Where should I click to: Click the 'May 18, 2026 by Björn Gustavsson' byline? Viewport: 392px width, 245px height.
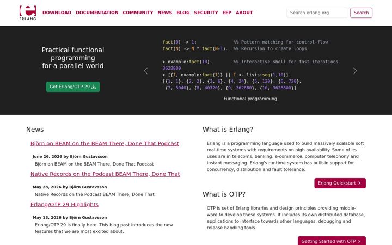(x=70, y=217)
